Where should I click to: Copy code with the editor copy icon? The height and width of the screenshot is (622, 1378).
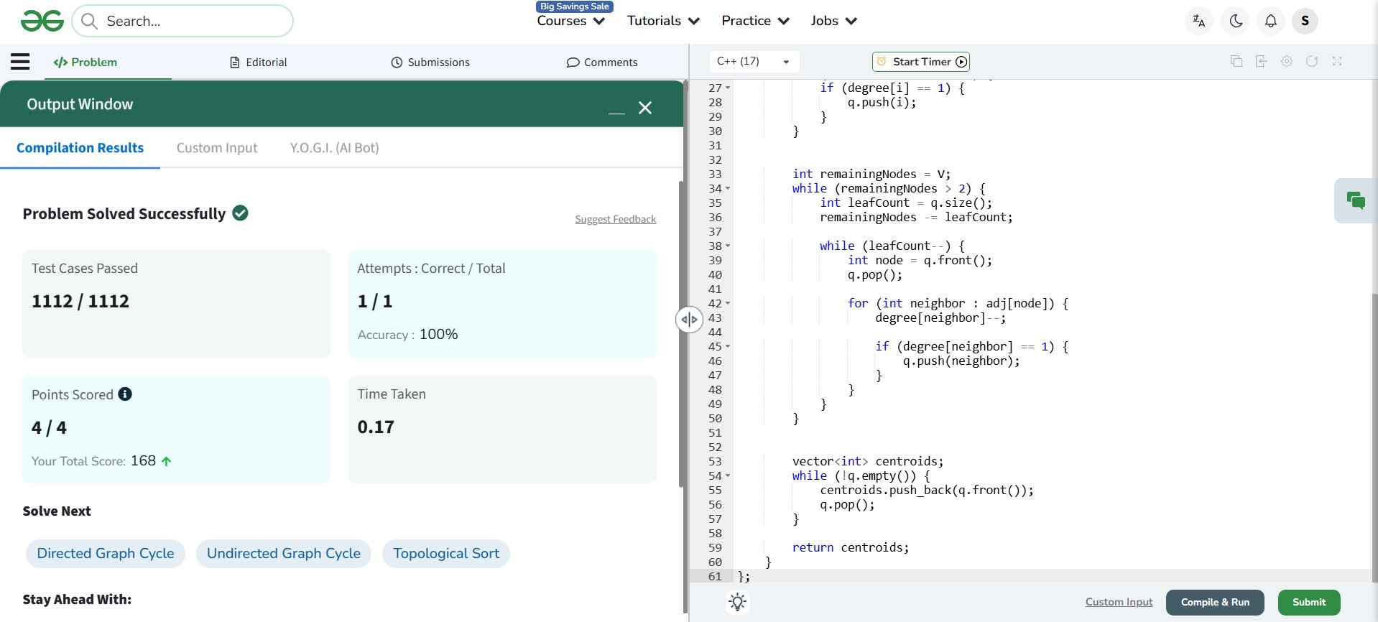pyautogui.click(x=1236, y=62)
